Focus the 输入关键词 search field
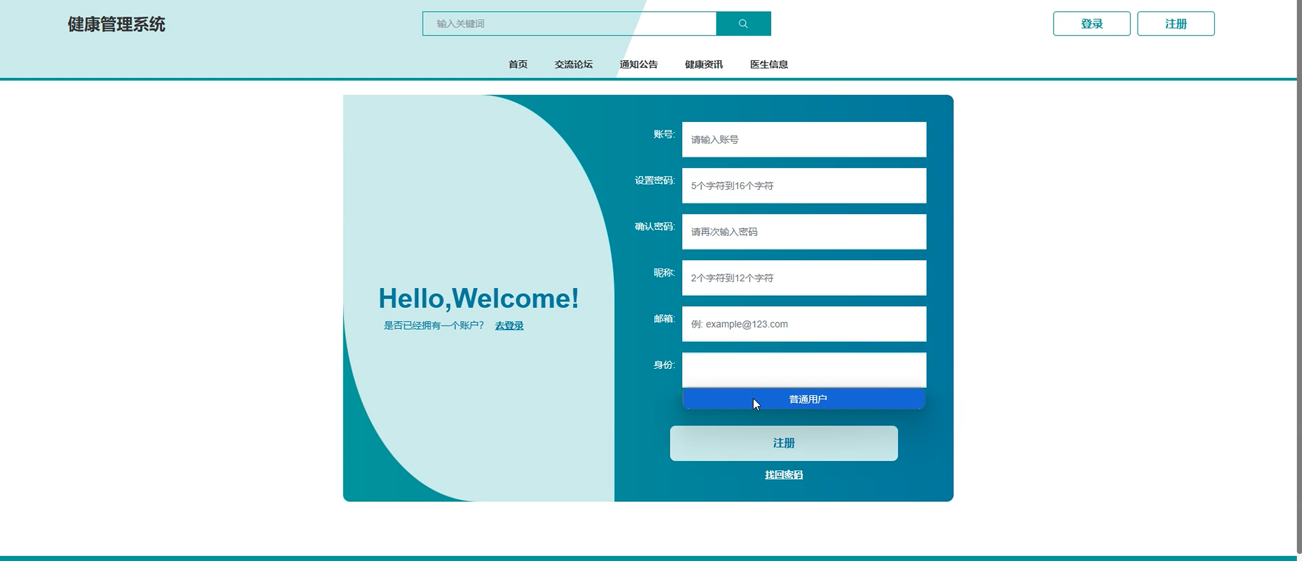This screenshot has height=561, width=1302. 568,24
